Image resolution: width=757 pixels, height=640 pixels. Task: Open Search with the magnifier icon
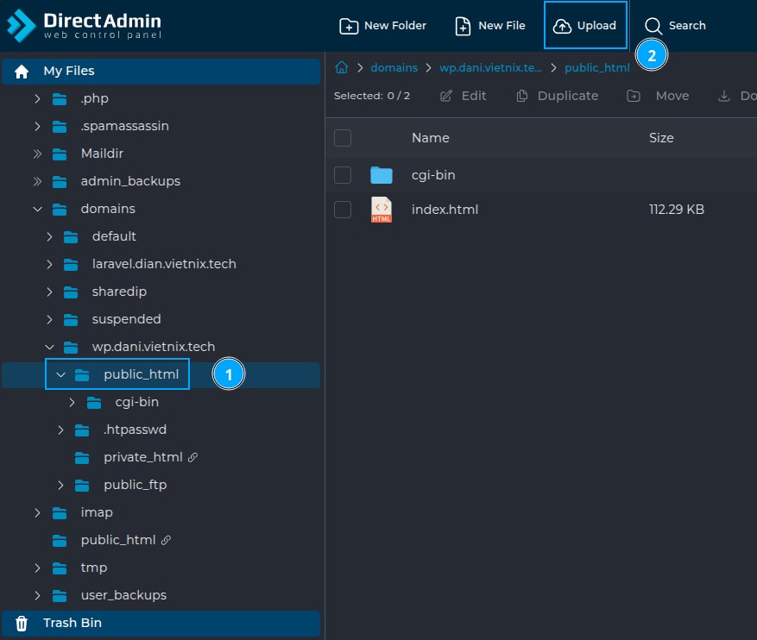click(x=654, y=26)
